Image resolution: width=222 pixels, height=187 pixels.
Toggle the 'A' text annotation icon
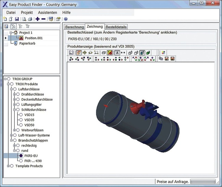[117, 53]
